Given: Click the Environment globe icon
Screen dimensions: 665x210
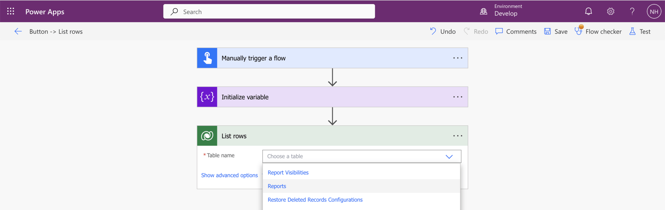Looking at the screenshot, I should (483, 12).
